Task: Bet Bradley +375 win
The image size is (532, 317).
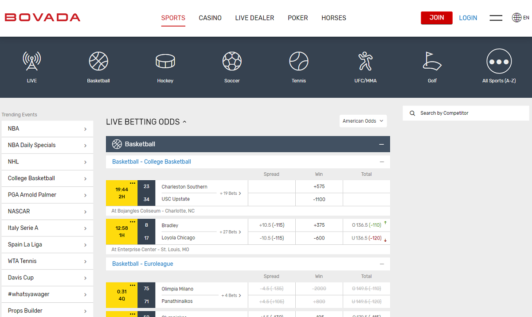Action: coord(319,225)
